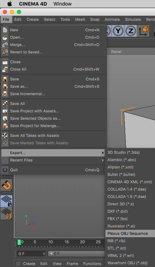Click the Save Incremental icon
Screen dimensions: 155x267
coord(5,94)
